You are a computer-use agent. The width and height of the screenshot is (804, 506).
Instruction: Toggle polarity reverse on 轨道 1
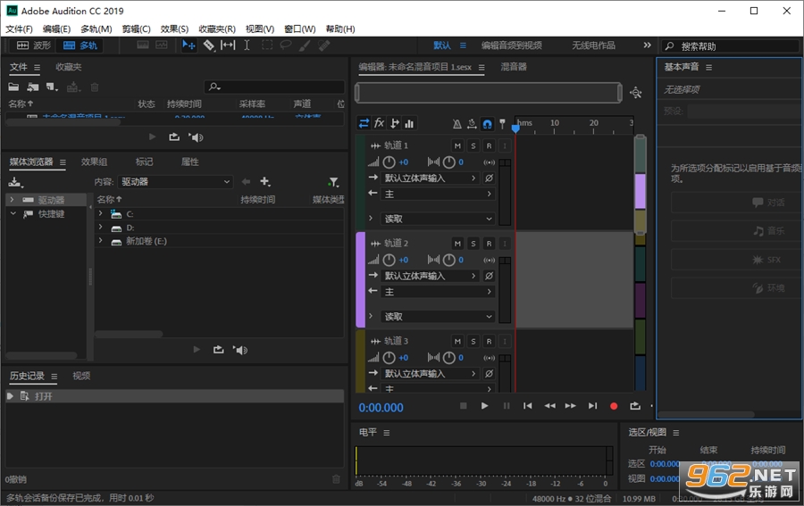coord(490,178)
